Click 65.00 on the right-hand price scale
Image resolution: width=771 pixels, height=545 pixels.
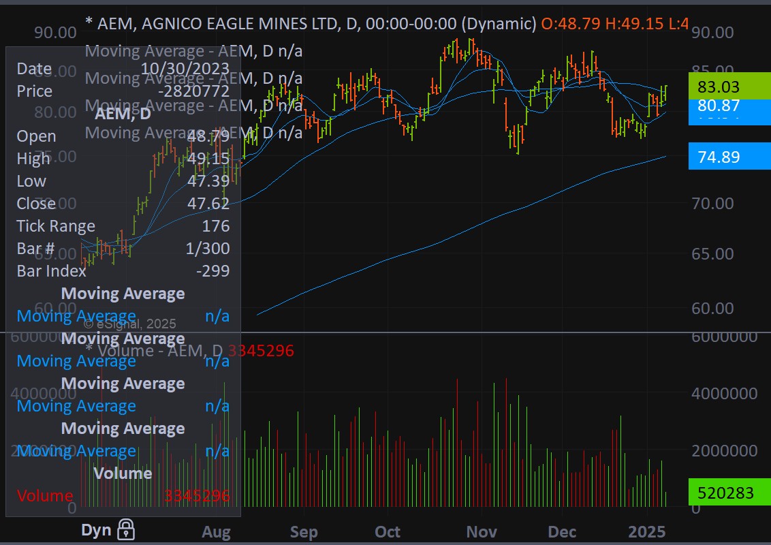tap(712, 254)
